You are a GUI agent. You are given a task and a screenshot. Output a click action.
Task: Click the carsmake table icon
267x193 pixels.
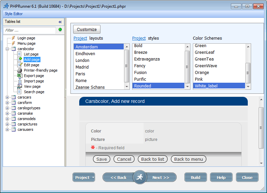pyautogui.click(x=13, y=113)
